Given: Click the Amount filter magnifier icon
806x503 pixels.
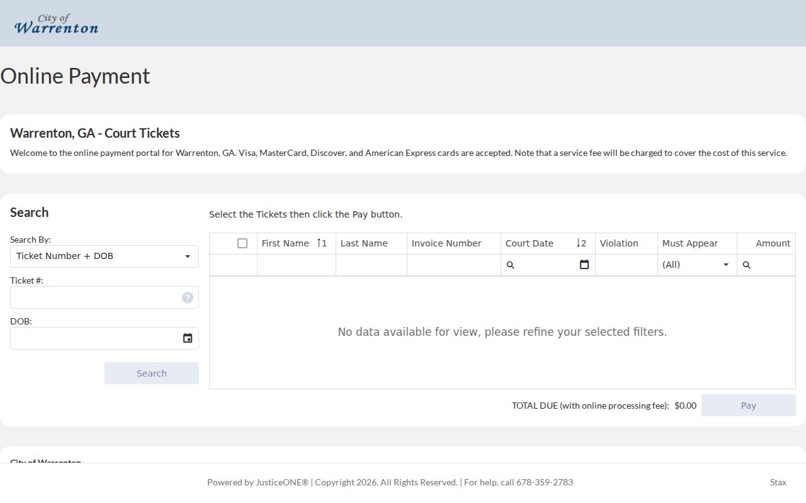Looking at the screenshot, I should (747, 265).
